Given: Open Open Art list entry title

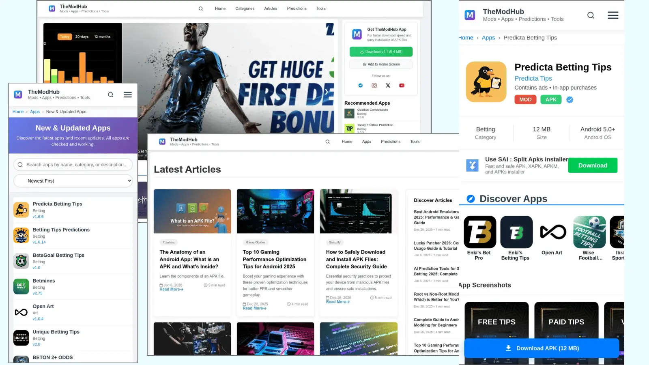Looking at the screenshot, I should click(x=43, y=307).
